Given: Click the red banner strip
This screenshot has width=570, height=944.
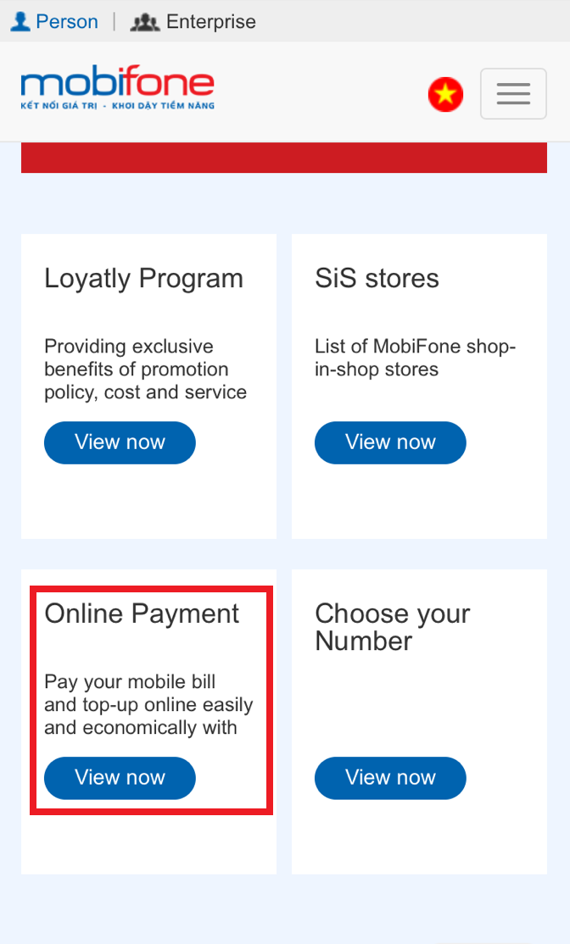Looking at the screenshot, I should 284,158.
